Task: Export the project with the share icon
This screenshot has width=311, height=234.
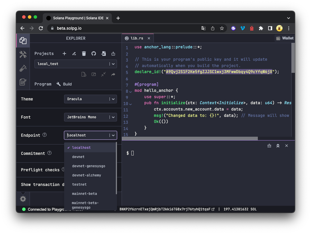Action: point(113,54)
